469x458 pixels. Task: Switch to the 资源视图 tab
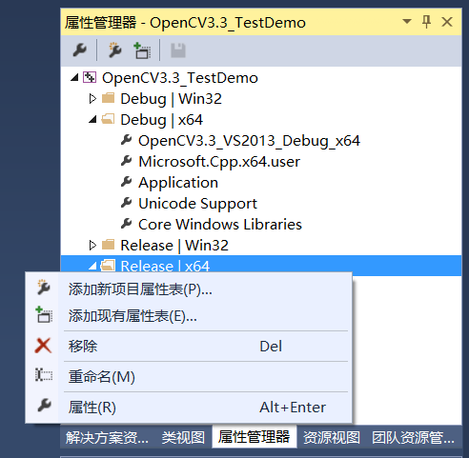pos(332,438)
